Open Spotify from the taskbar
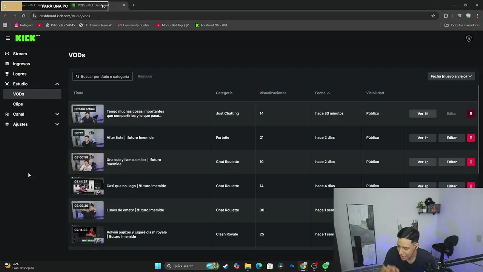This screenshot has height=272, width=483. click(x=326, y=266)
